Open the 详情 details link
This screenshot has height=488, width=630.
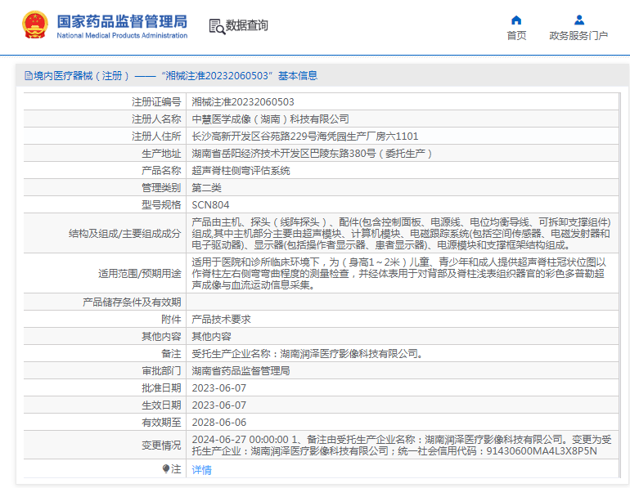[x=202, y=469]
